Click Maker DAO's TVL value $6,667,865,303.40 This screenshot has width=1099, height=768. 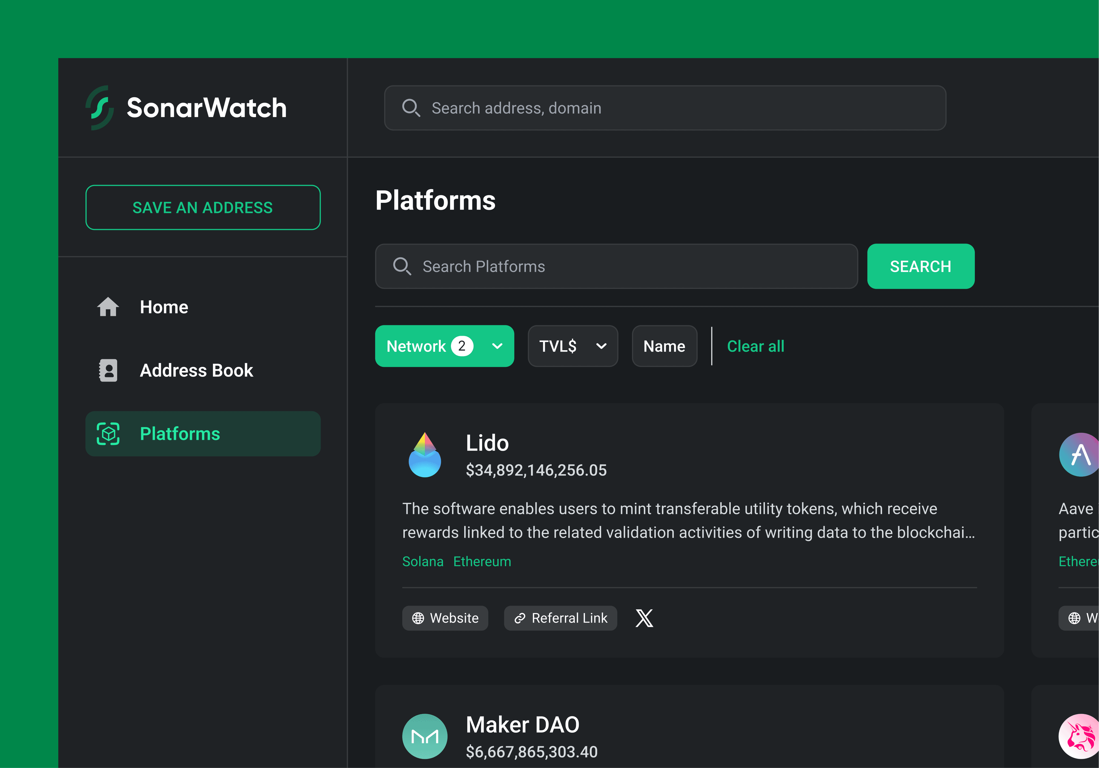coord(532,752)
